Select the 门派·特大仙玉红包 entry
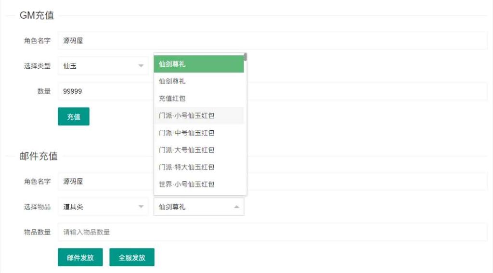Screen dimensions: 493x273 pyautogui.click(x=198, y=167)
